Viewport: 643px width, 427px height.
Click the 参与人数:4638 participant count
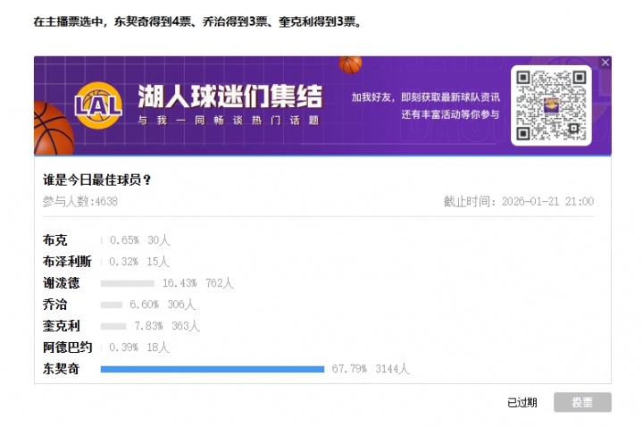pyautogui.click(x=80, y=202)
